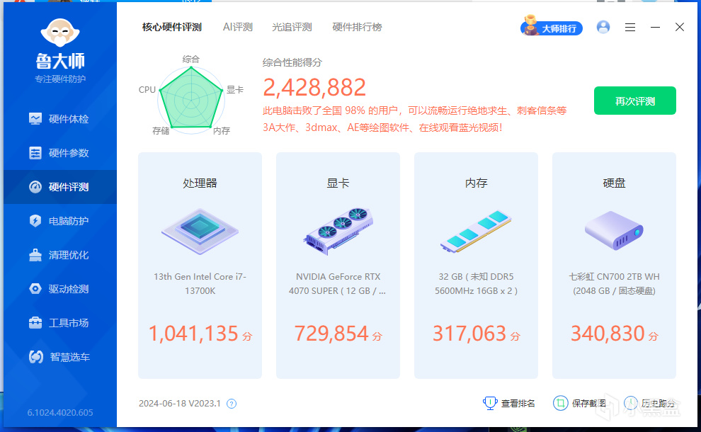Screen dimensions: 701x432
Task: Minimize the 鲁大师 window
Action: [x=655, y=28]
